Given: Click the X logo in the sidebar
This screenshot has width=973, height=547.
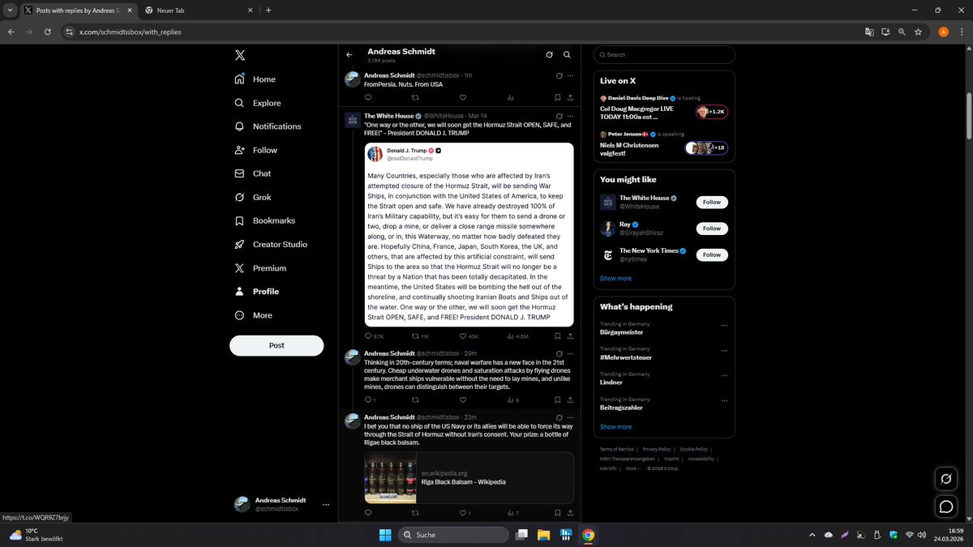Looking at the screenshot, I should 239,55.
